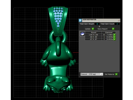Screen dimensions: 133x100
Task: Click the 0.003tw weight cell
Action: point(110,37)
